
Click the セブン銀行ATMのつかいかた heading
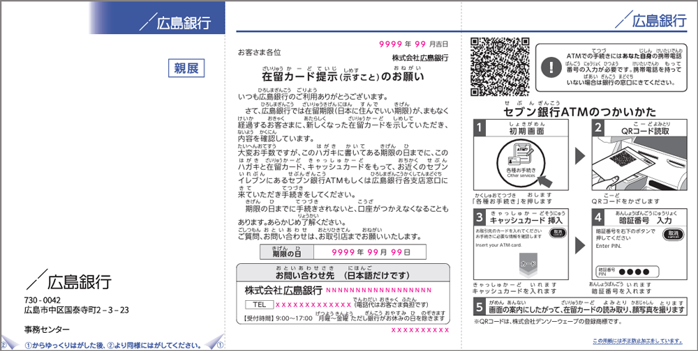coord(579,111)
